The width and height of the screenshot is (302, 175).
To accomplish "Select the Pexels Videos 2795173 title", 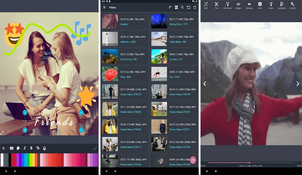I will coord(131,147).
